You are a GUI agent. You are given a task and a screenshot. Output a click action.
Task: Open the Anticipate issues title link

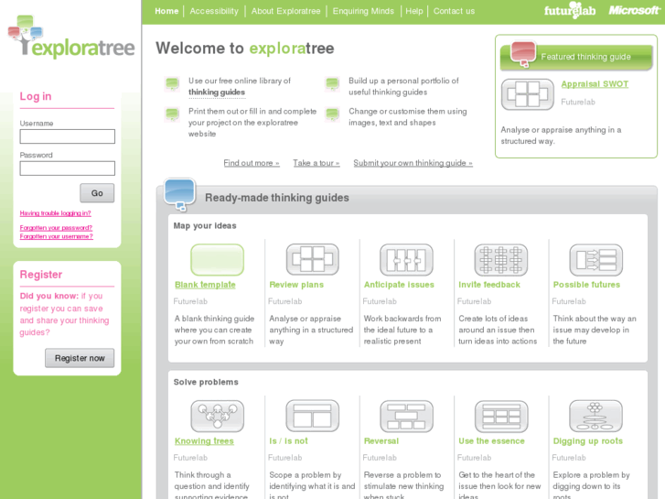pos(399,285)
